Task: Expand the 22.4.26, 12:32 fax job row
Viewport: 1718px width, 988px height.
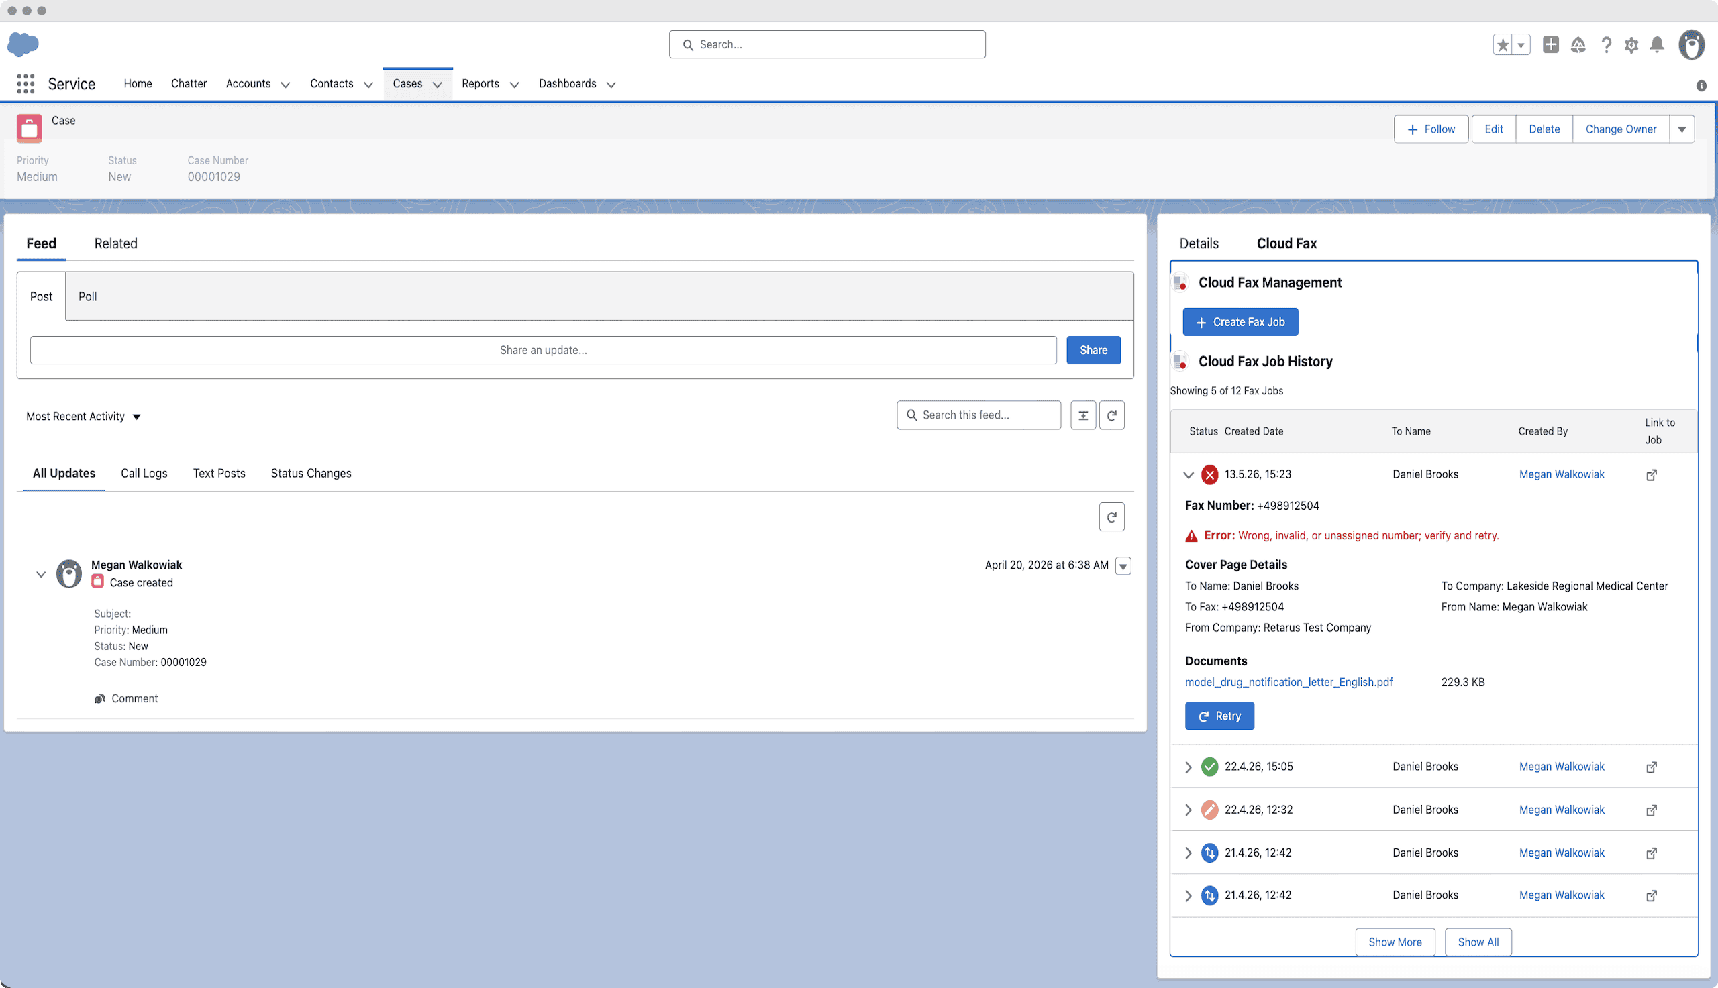Action: (1189, 810)
